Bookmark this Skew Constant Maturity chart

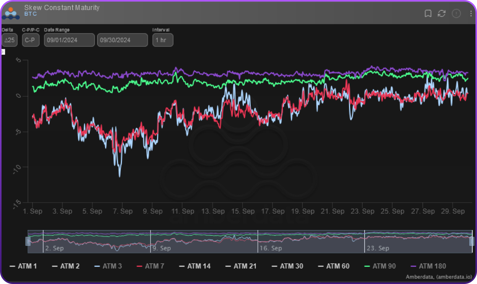point(428,13)
